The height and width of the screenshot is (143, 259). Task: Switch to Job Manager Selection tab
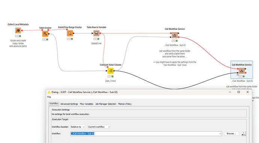(106, 104)
